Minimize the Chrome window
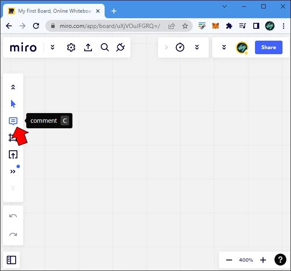Screen dimensions: 291x271 click(x=244, y=6)
